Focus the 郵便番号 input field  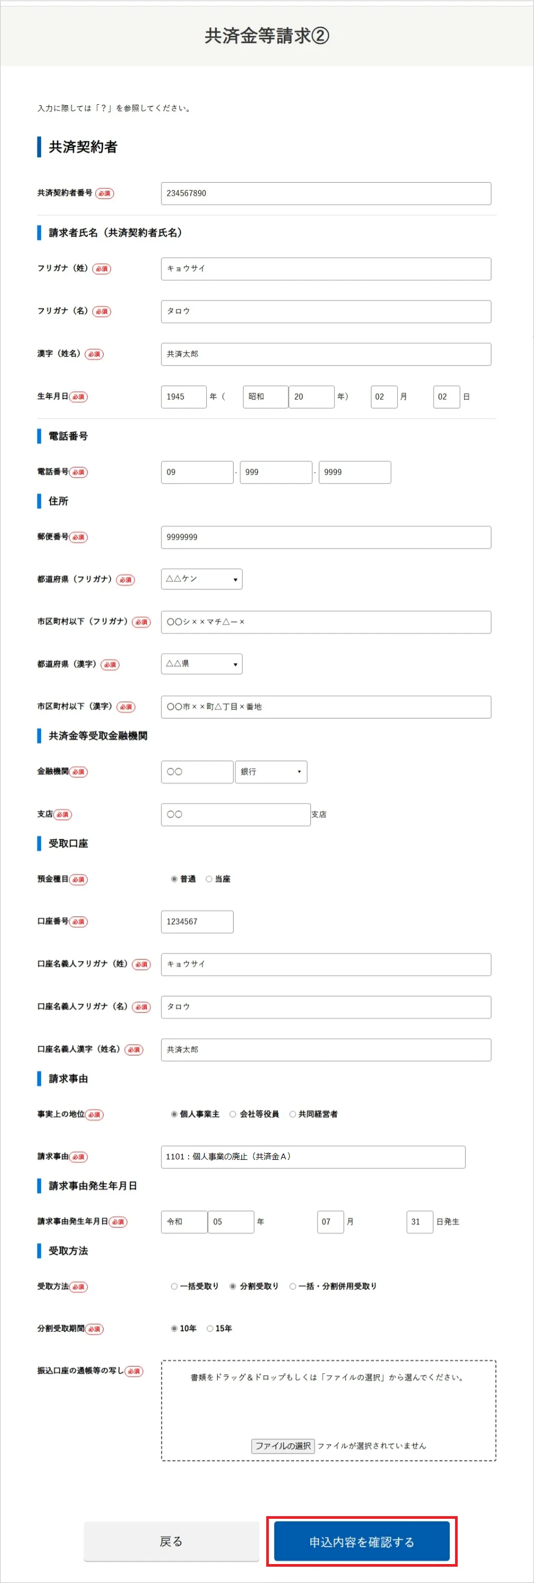coord(326,537)
